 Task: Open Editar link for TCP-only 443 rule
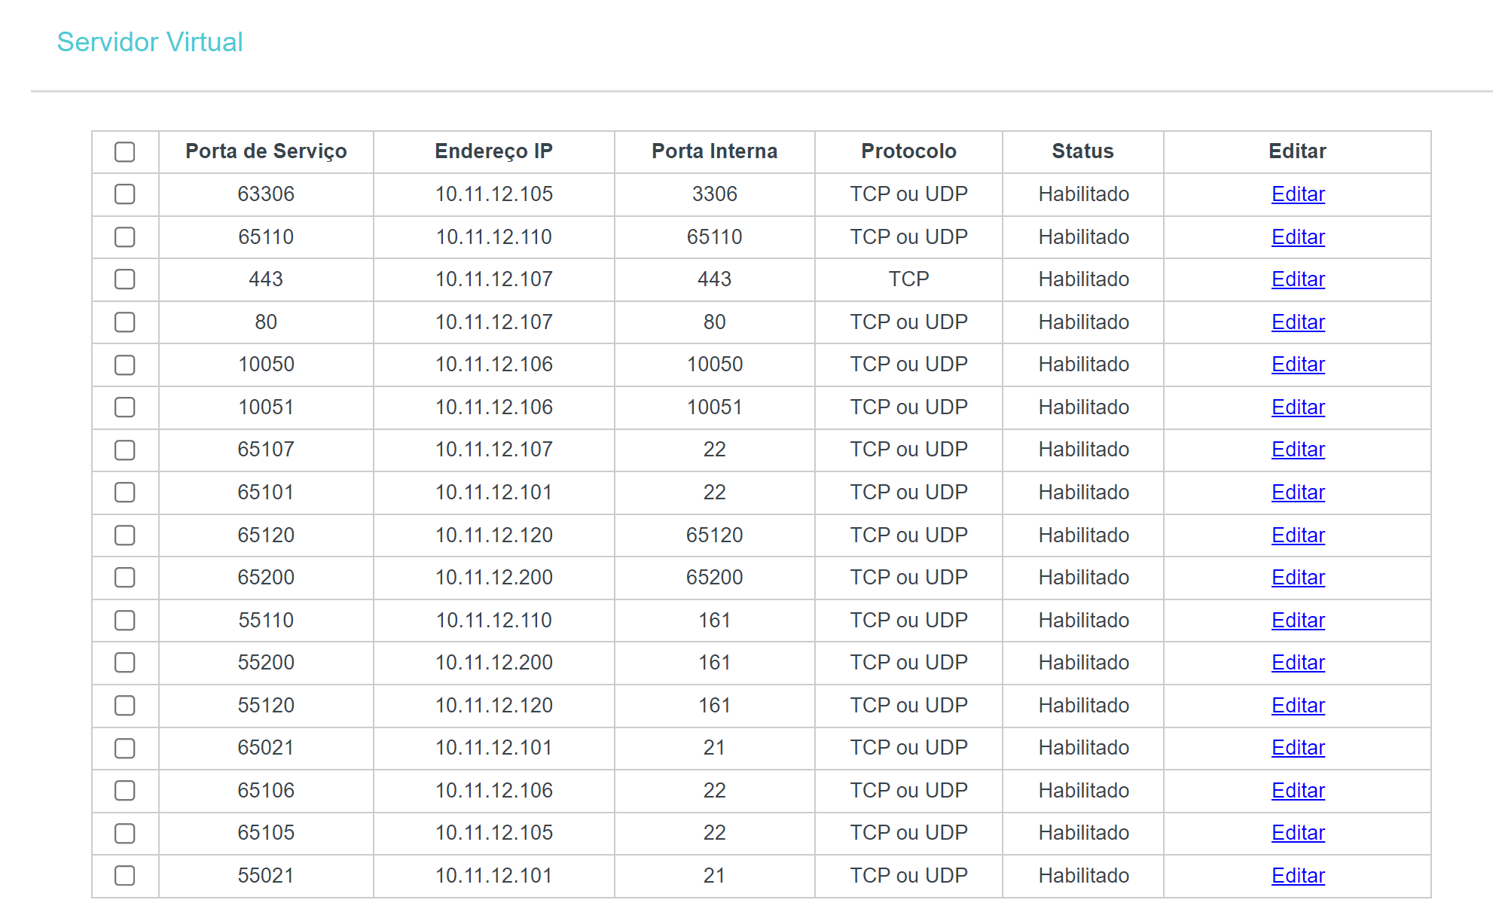click(x=1297, y=279)
